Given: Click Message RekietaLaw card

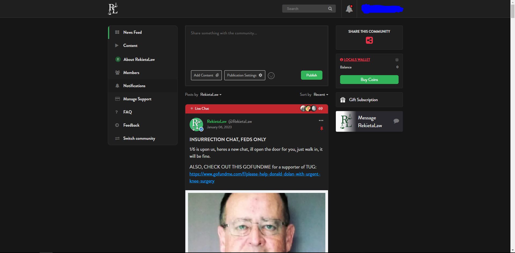Looking at the screenshot, I should pyautogui.click(x=369, y=122).
